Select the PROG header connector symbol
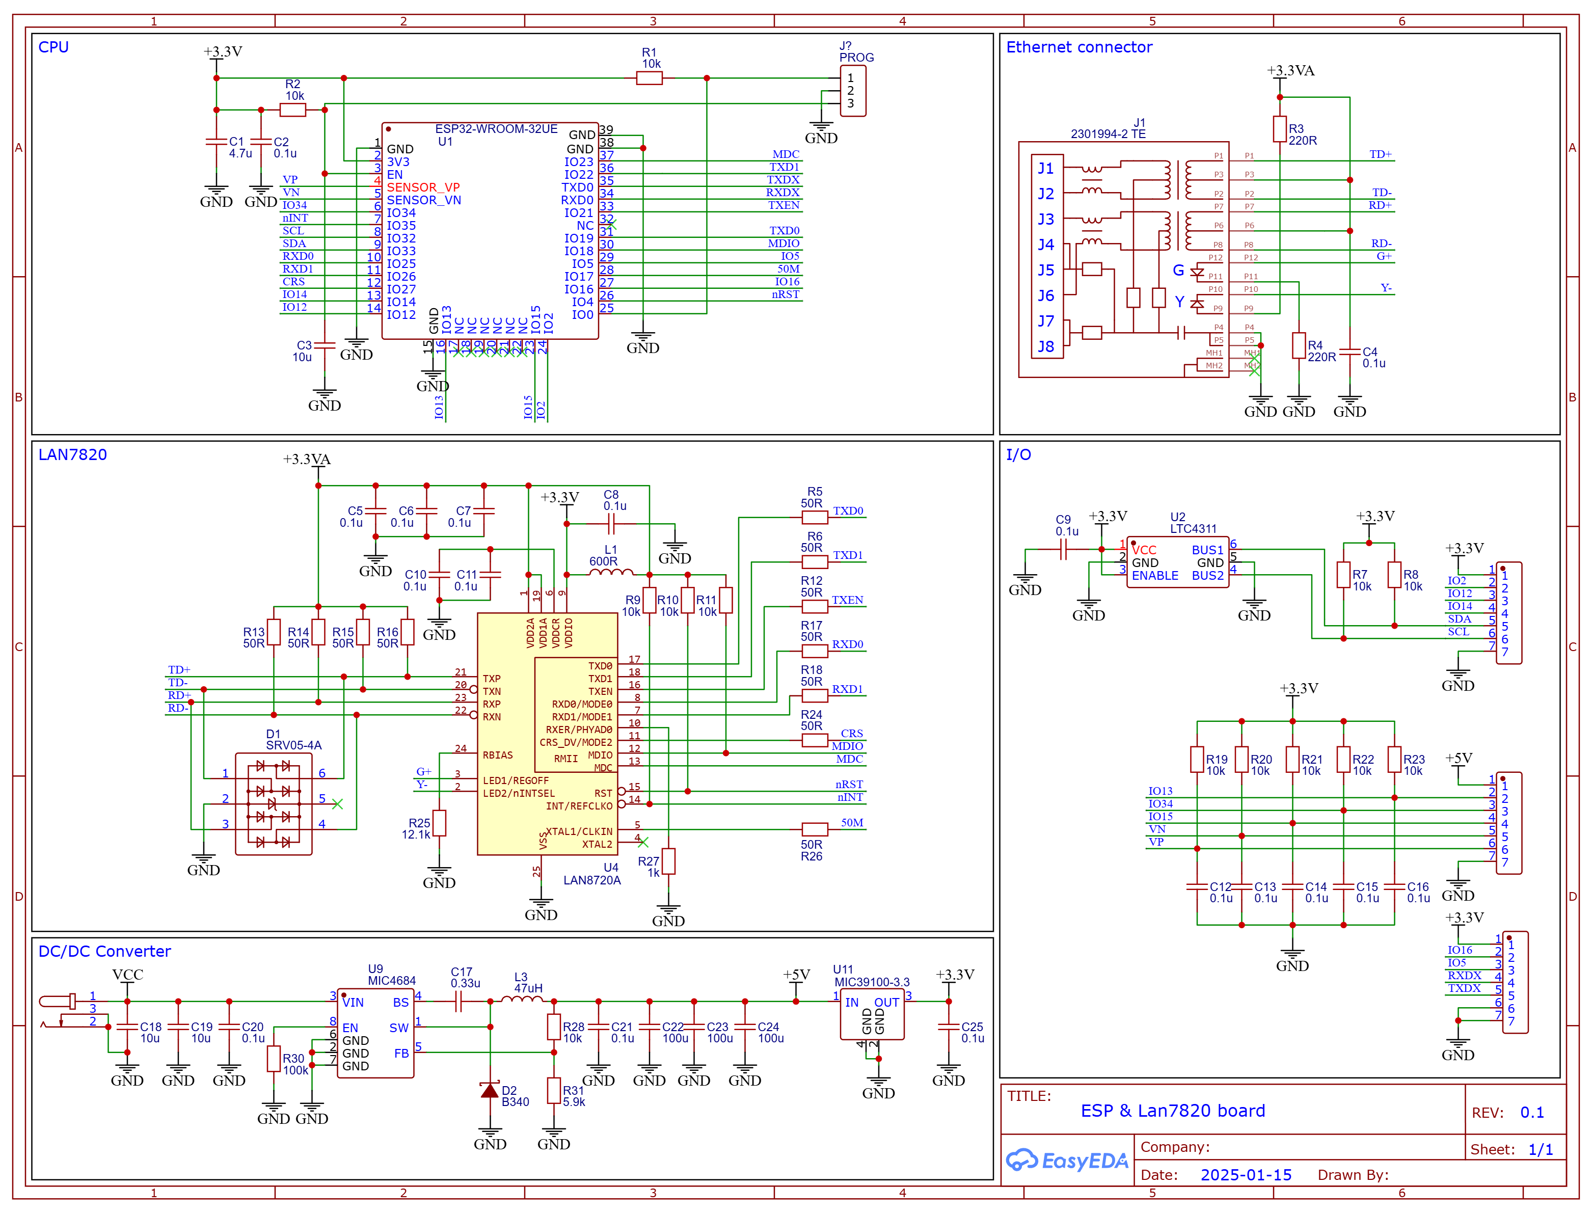Screen dimensions: 1592x1213 (x=853, y=91)
